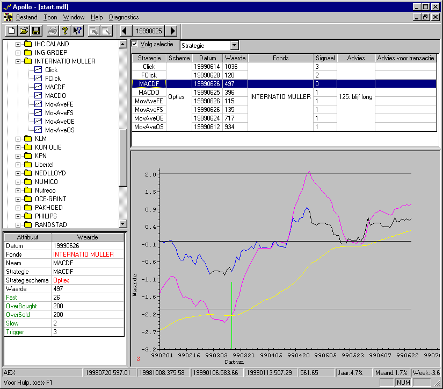
Task: Open the Diagnostics menu
Action: click(124, 17)
